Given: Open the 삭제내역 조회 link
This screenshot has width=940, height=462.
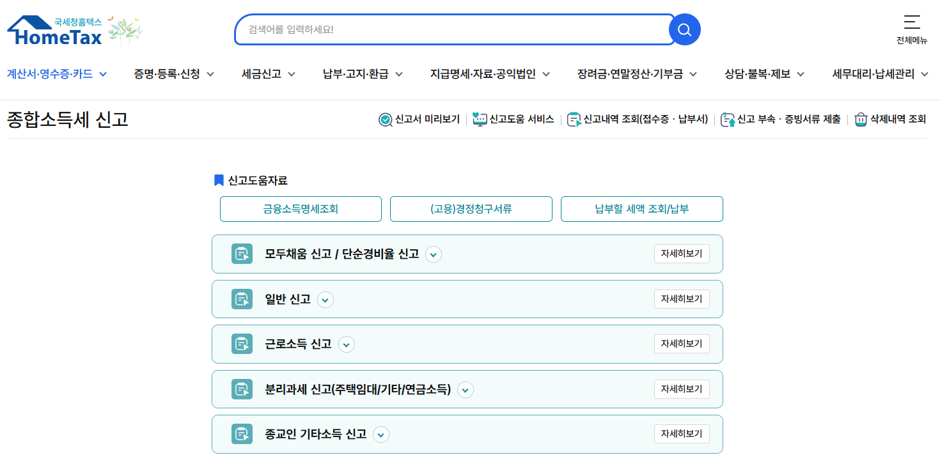Looking at the screenshot, I should point(898,119).
